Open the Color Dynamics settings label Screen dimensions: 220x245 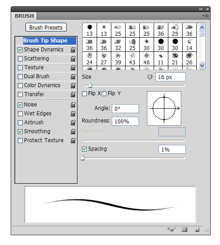click(42, 85)
